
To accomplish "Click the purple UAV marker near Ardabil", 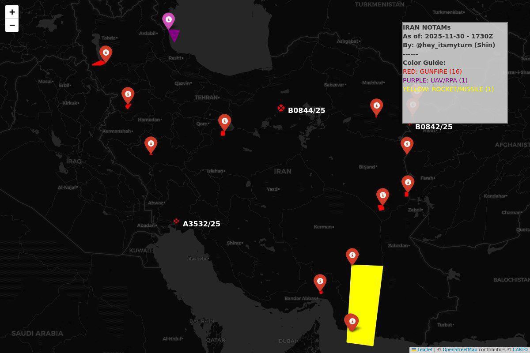I will [168, 20].
